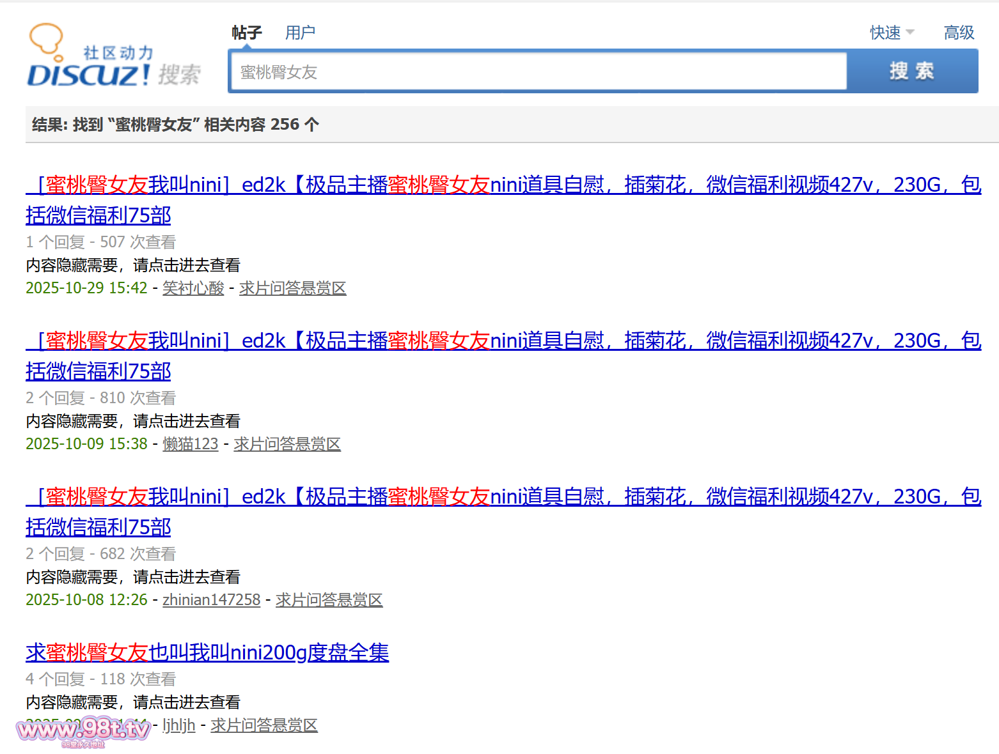The image size is (999, 754).
Task: Expand the 快速 dropdown
Action: (892, 33)
